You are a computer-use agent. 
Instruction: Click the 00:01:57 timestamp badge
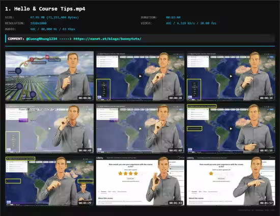coord(266,203)
